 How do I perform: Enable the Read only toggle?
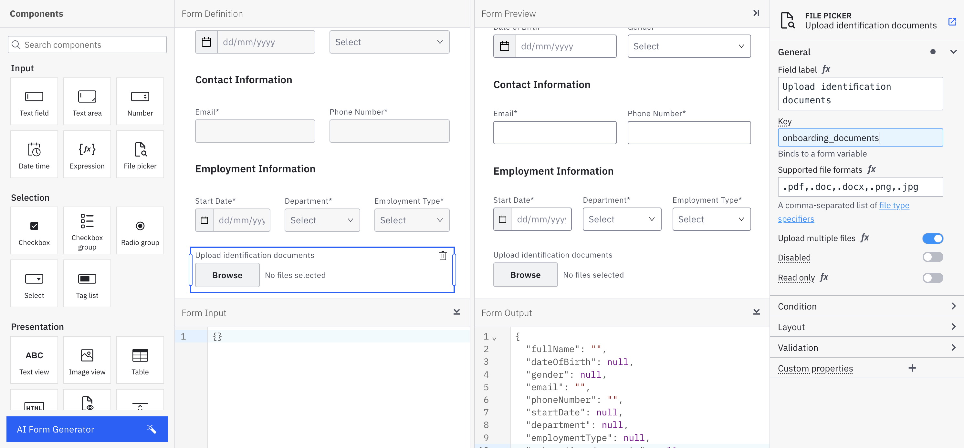click(x=933, y=278)
